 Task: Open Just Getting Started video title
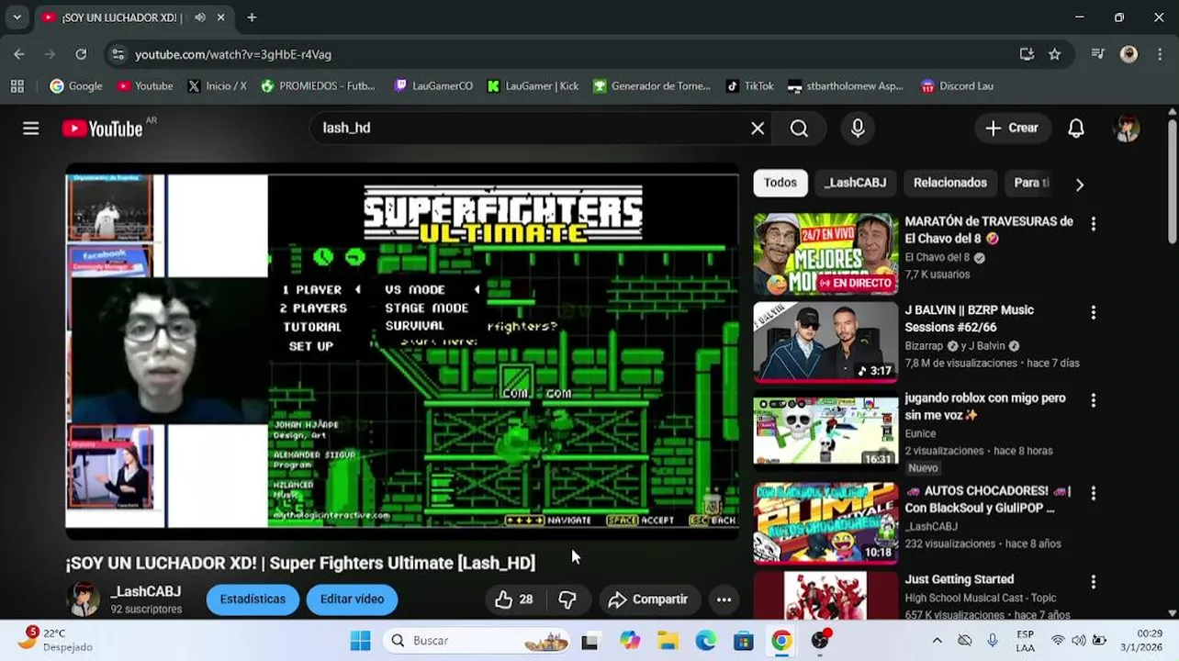point(960,579)
